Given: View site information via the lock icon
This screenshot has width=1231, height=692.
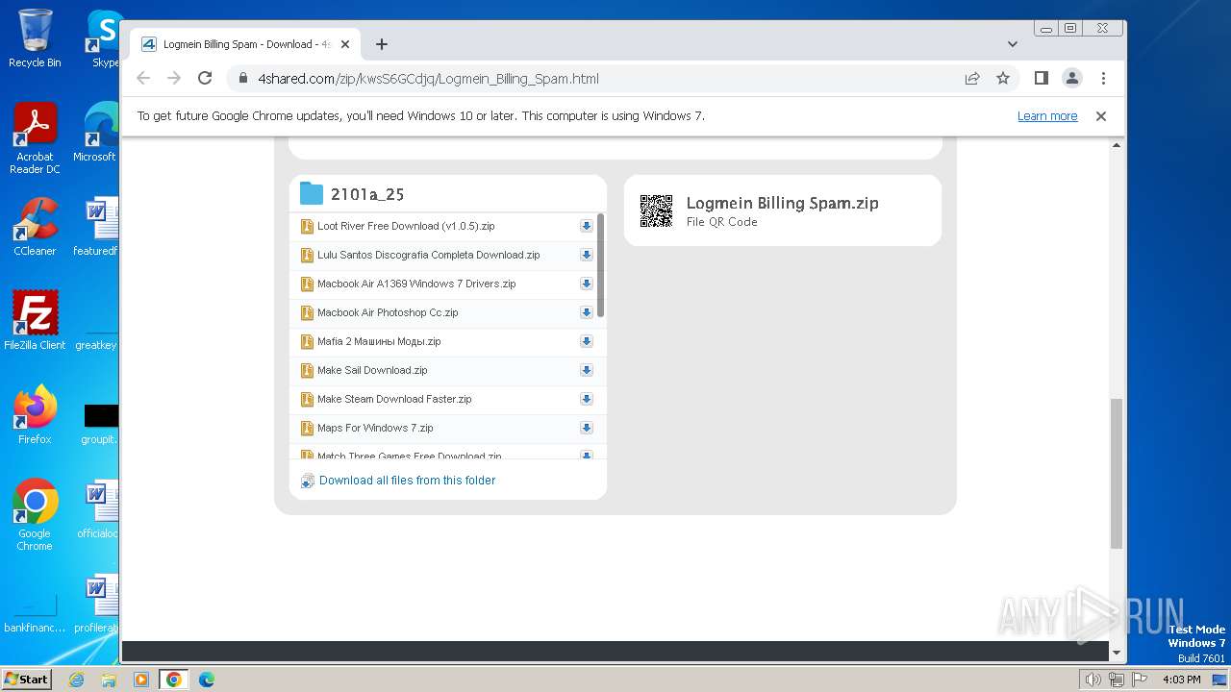Looking at the screenshot, I should [x=242, y=79].
